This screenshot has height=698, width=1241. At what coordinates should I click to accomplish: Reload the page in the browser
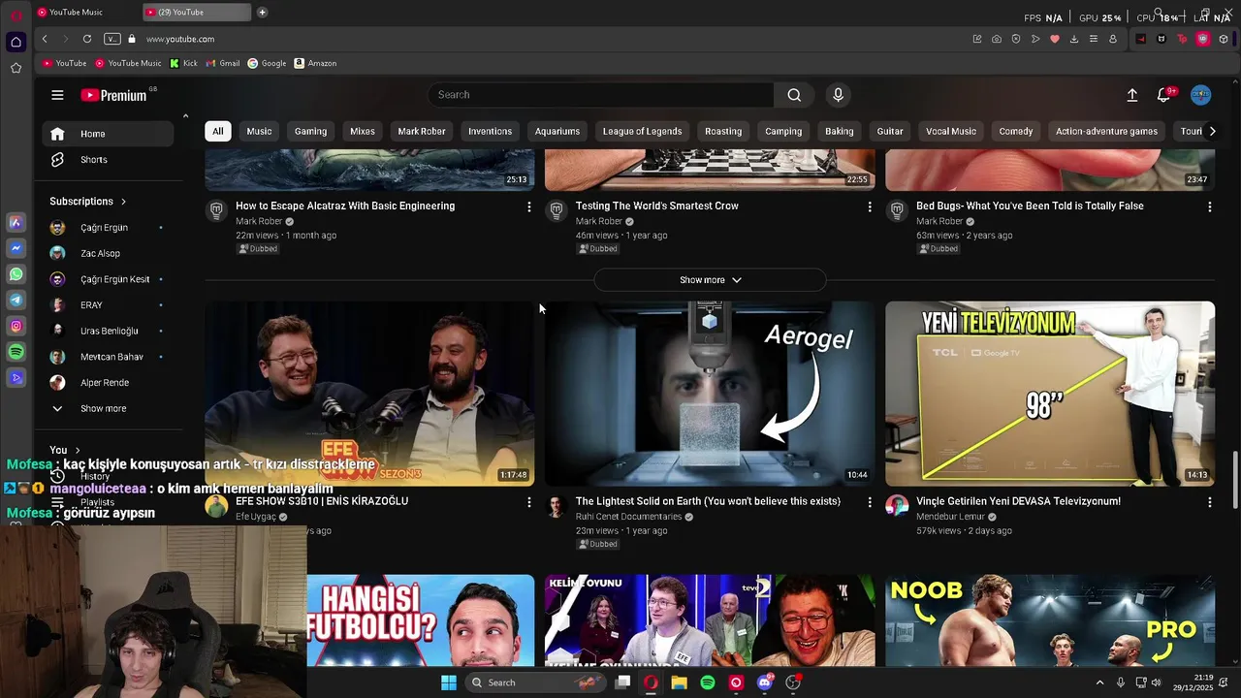pos(87,39)
